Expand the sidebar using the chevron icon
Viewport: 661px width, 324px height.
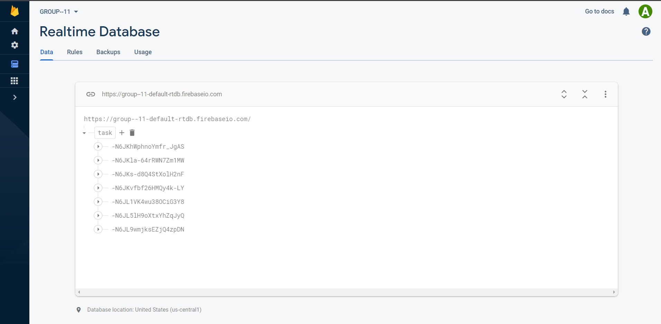(x=15, y=97)
